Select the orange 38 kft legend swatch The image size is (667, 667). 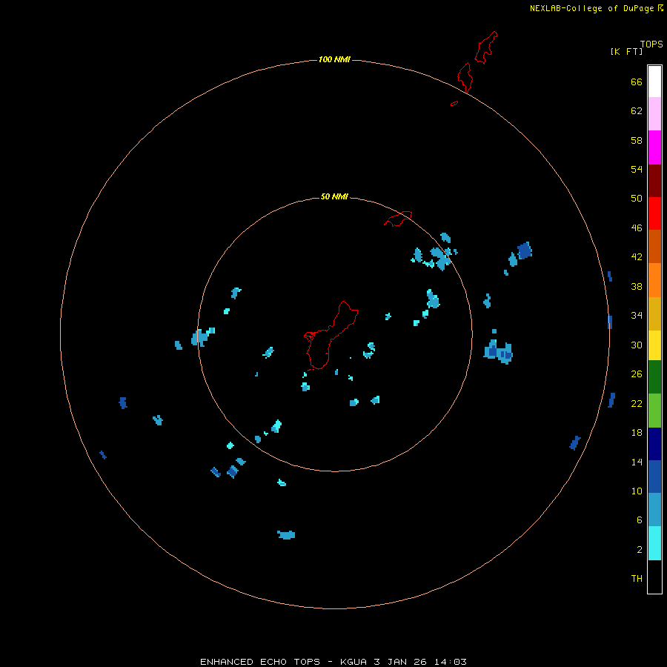tap(654, 280)
